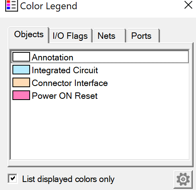Click the white Annotation color swatch

point(21,57)
